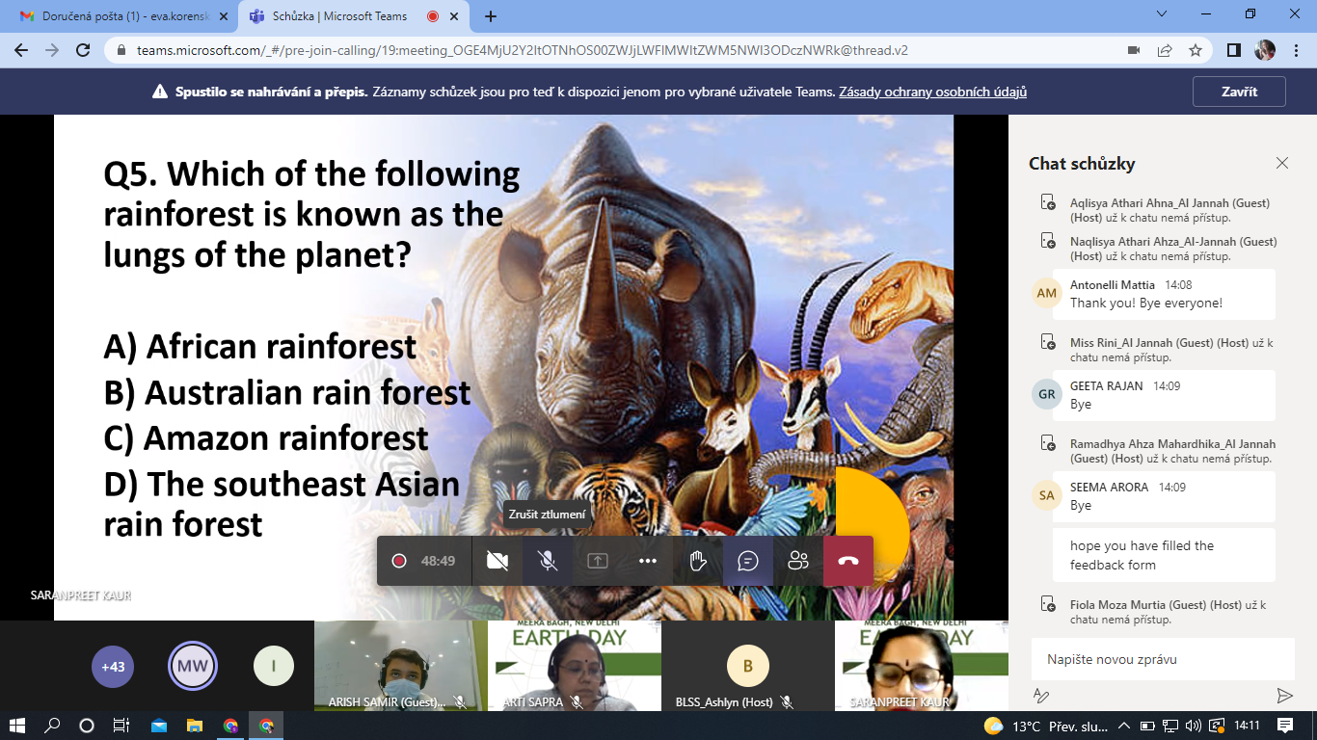The width and height of the screenshot is (1317, 740).
Task: Click GR avatar of GEETA RAJAN
Action: [1047, 394]
